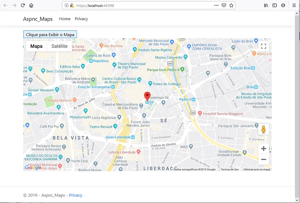This screenshot has width=300, height=203.
Task: Go to Home nav link
Action: pyautogui.click(x=65, y=19)
